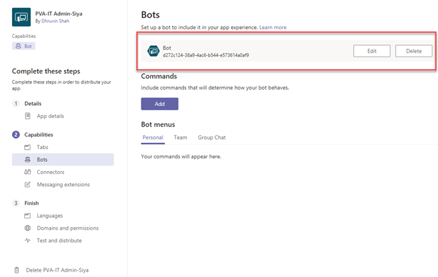Click the Messaging extensions pencil icon
Image resolution: width=438 pixels, height=277 pixels.
point(28,185)
